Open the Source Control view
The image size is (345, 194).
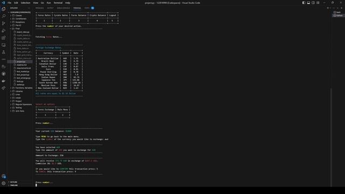pos(4,23)
